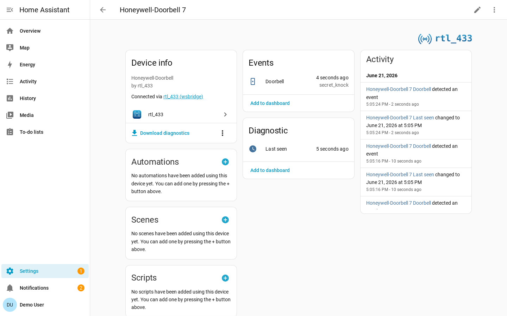507x316 pixels.
Task: Add a new automation with plus
Action: pos(225,162)
